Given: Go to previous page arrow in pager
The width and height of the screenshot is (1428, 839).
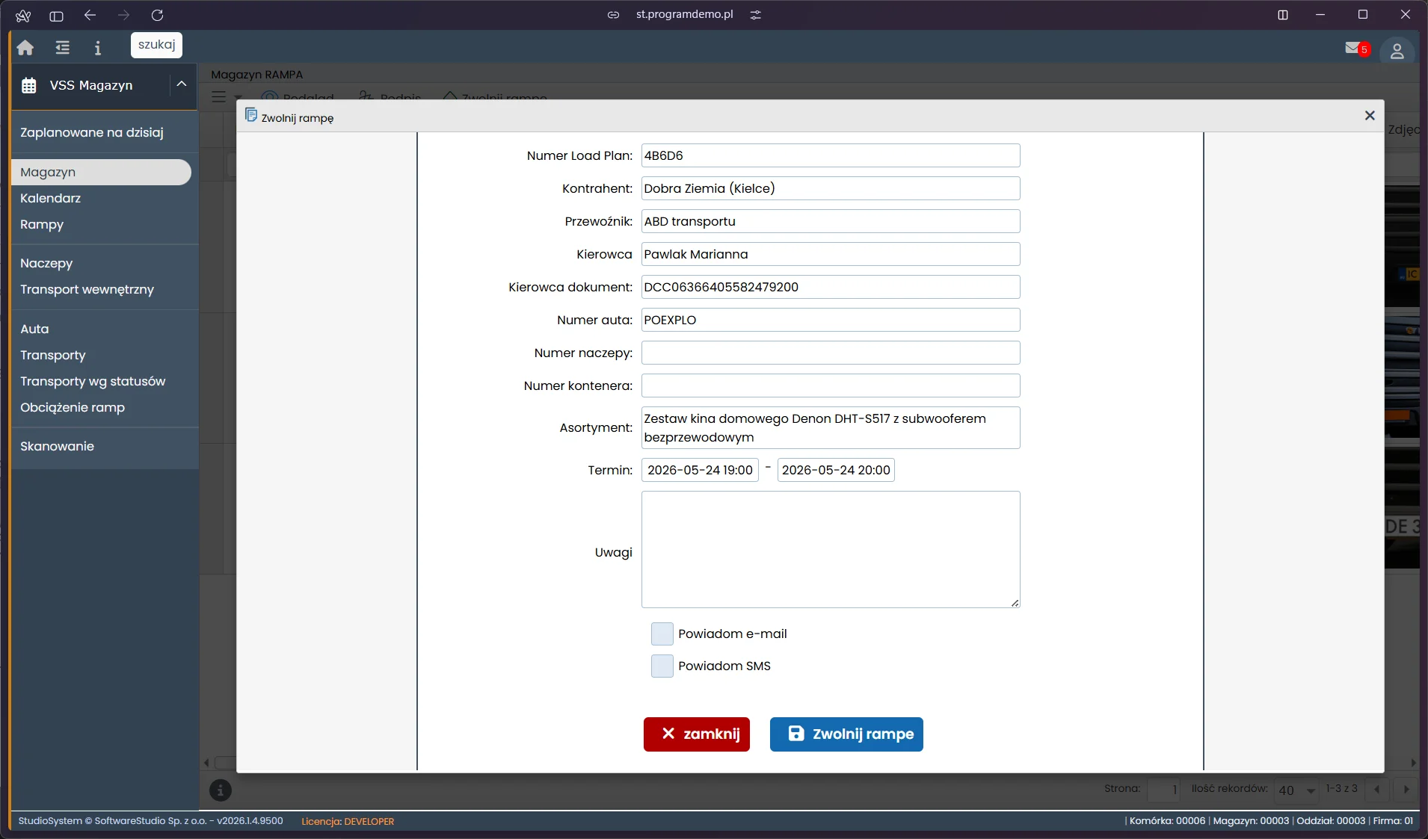Looking at the screenshot, I should pyautogui.click(x=1376, y=790).
